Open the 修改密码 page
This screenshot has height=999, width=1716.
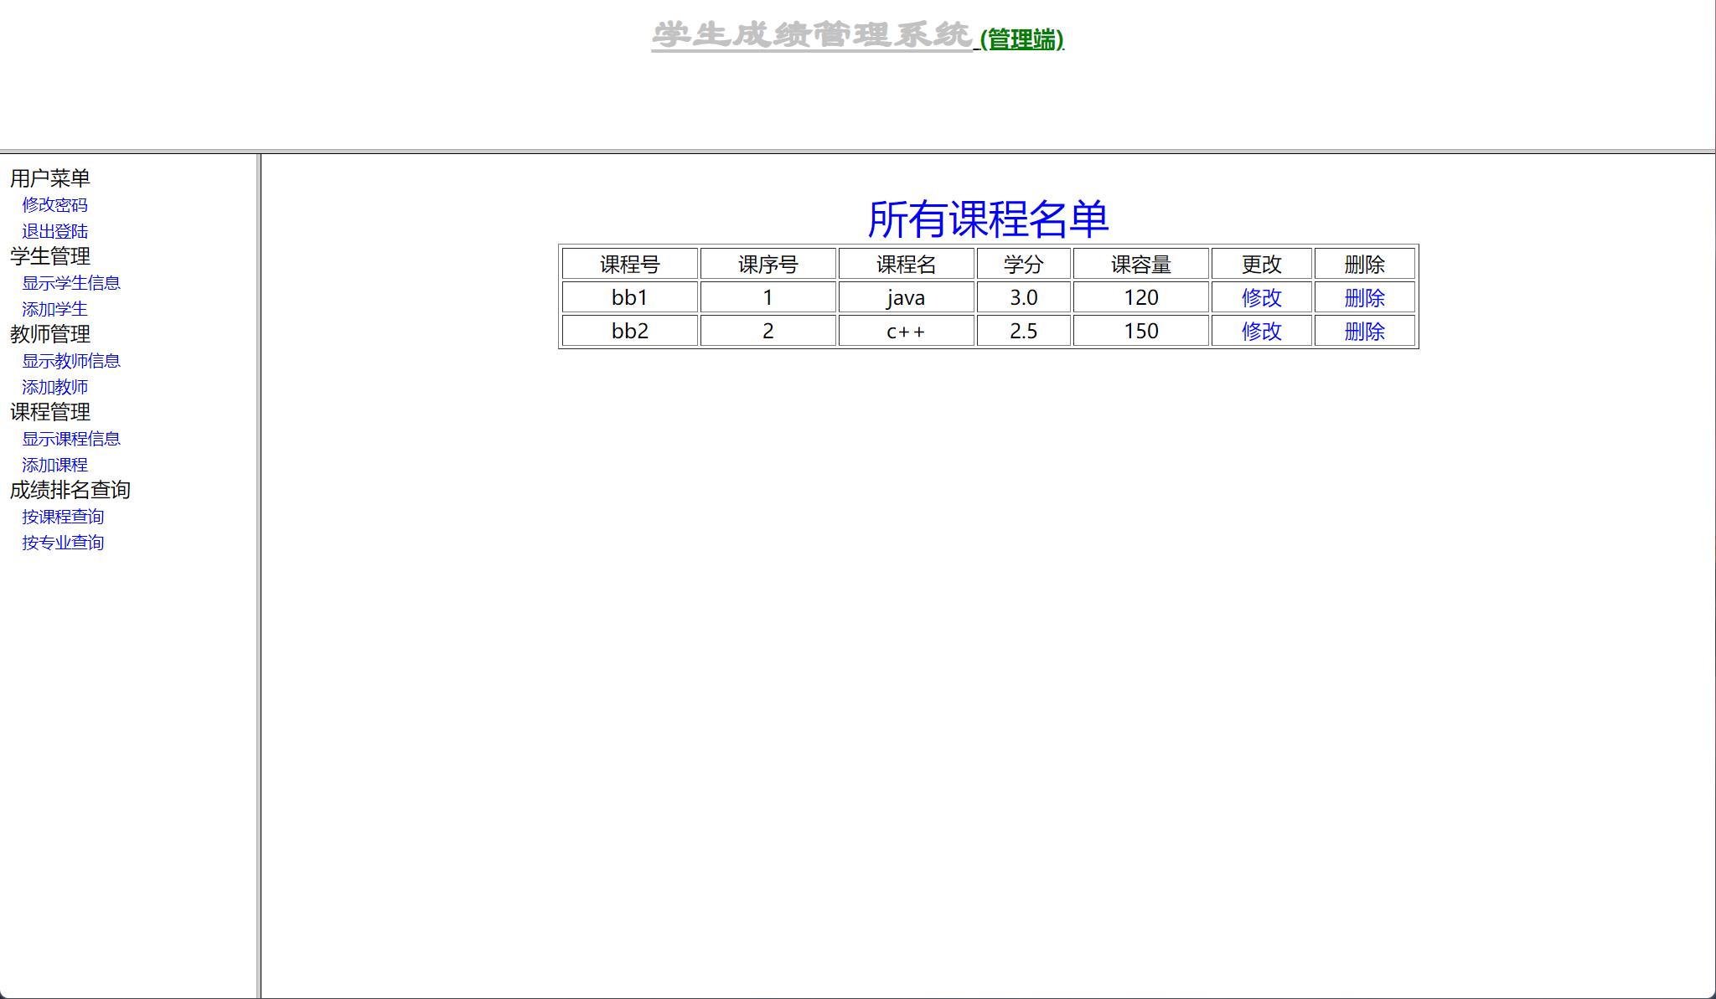[x=55, y=204]
